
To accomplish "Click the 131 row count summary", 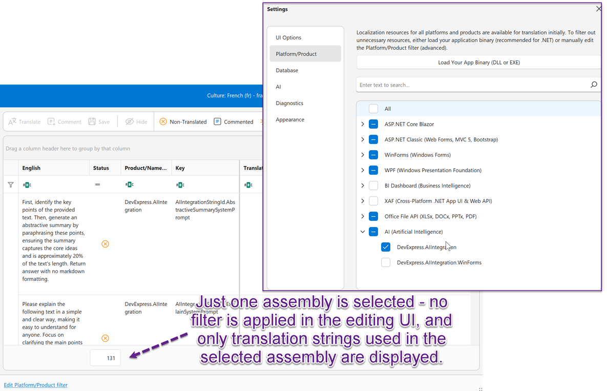I will point(106,358).
